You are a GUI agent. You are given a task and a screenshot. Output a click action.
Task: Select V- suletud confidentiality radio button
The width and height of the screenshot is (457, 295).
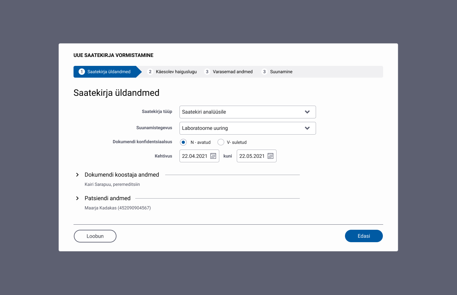pos(221,142)
